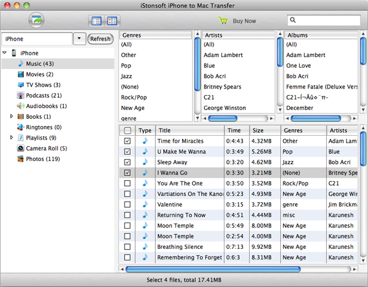Expand the Books tree item
The image size is (368, 287).
pyautogui.click(x=12, y=116)
